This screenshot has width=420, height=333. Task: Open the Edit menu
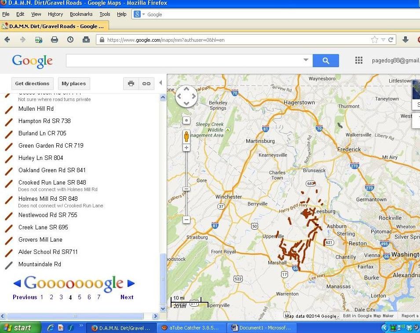(20, 14)
